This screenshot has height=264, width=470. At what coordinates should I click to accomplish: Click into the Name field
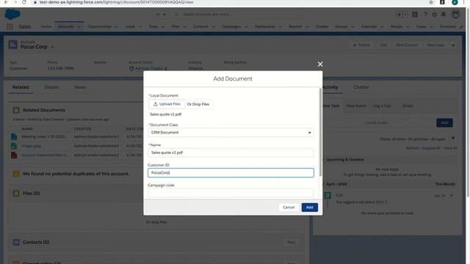[x=231, y=153]
